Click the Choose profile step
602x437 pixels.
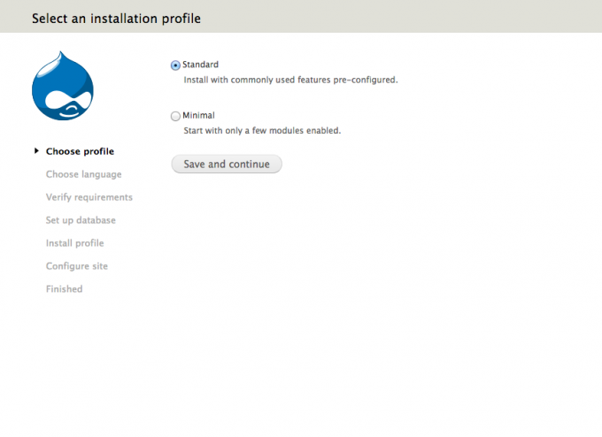pyautogui.click(x=80, y=151)
